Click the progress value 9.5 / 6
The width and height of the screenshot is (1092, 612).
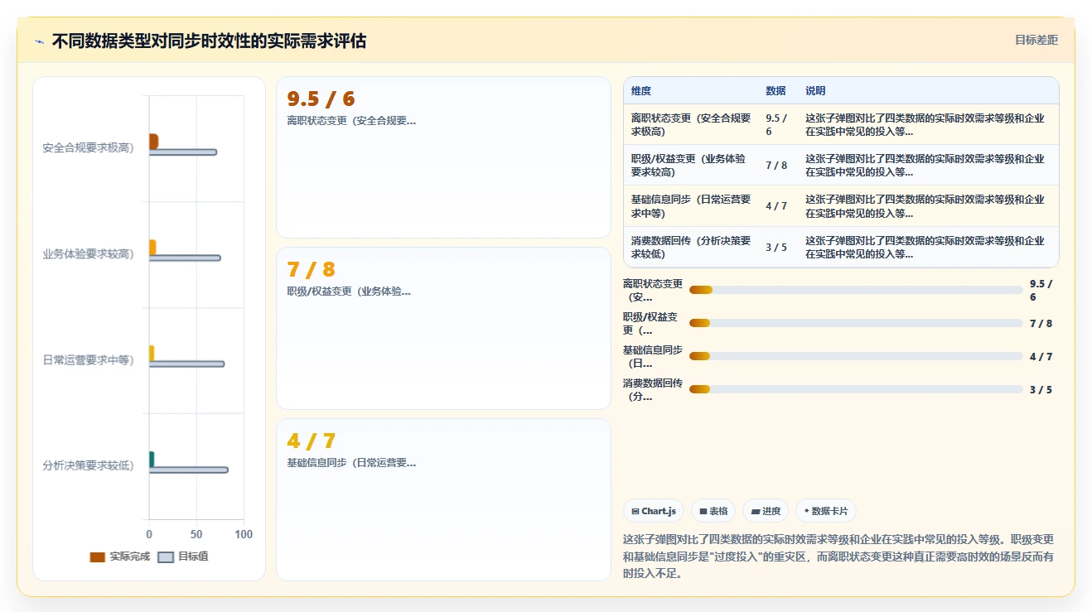tap(1041, 290)
